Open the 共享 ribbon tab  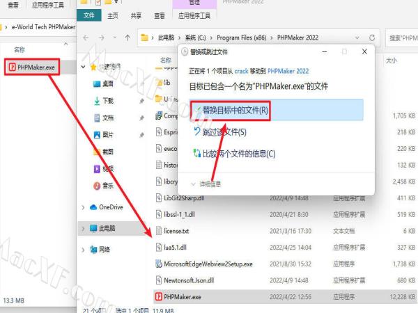coord(136,16)
